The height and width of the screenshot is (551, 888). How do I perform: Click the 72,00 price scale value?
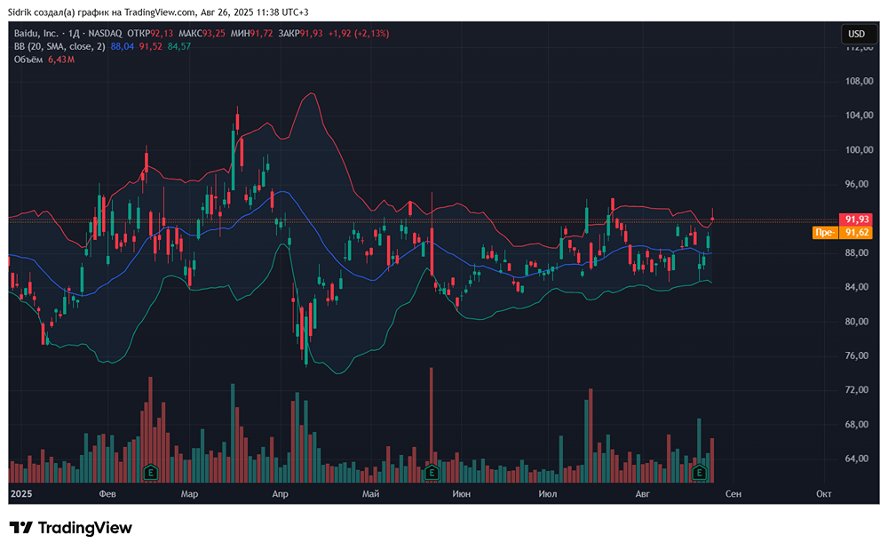click(x=857, y=389)
